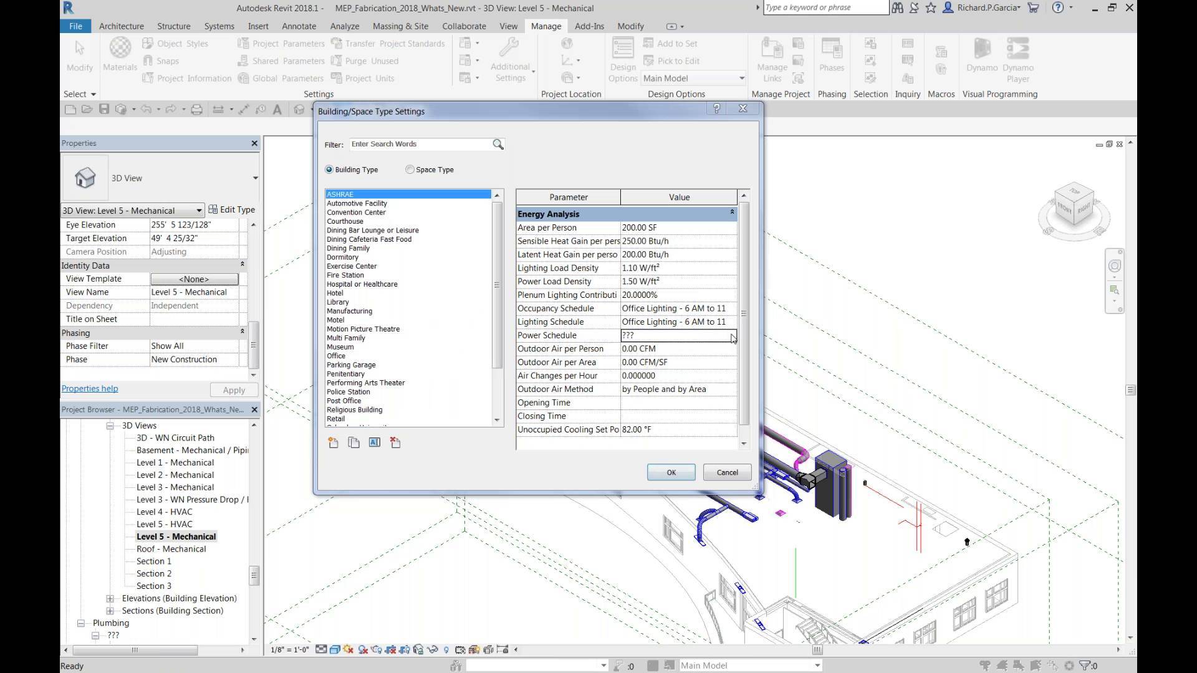Viewport: 1197px width, 673px height.
Task: Collapse the Energy Analysis group
Action: pyautogui.click(x=732, y=213)
